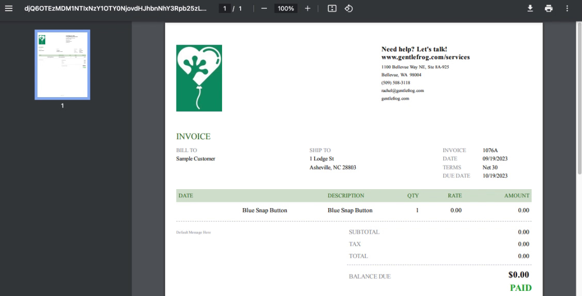Click the Default Message Here text
582x296 pixels.
(193, 233)
